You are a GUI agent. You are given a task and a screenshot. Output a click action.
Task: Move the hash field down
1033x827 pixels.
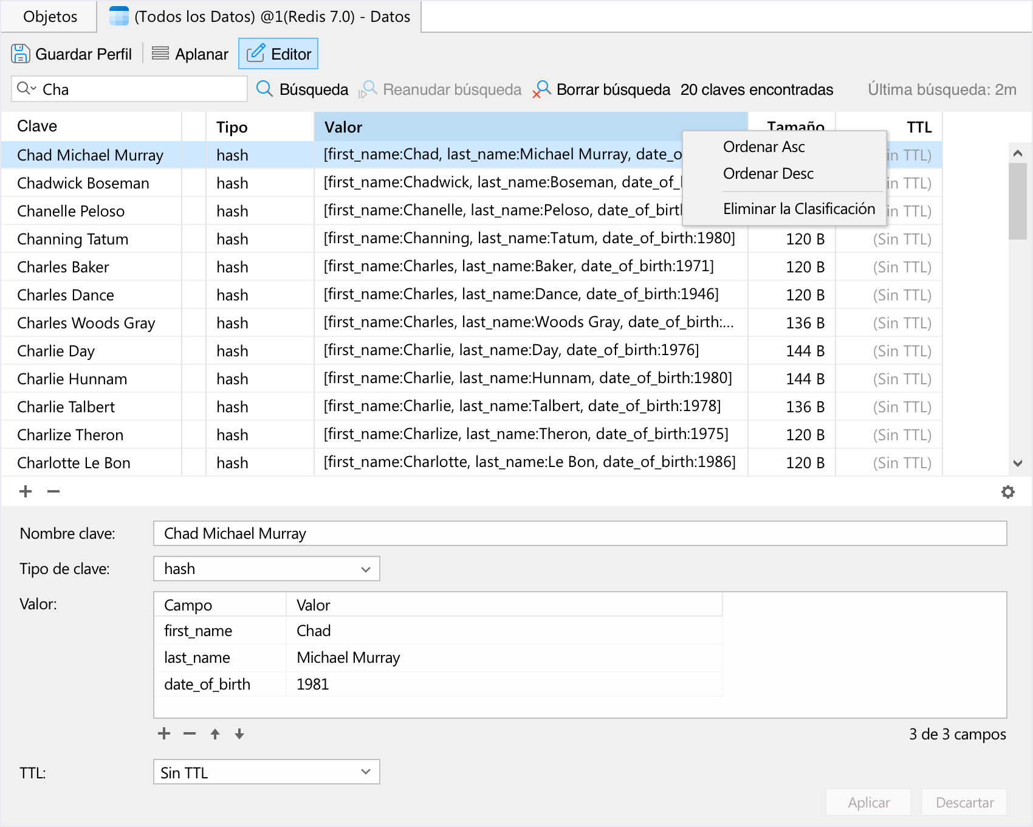pyautogui.click(x=239, y=734)
